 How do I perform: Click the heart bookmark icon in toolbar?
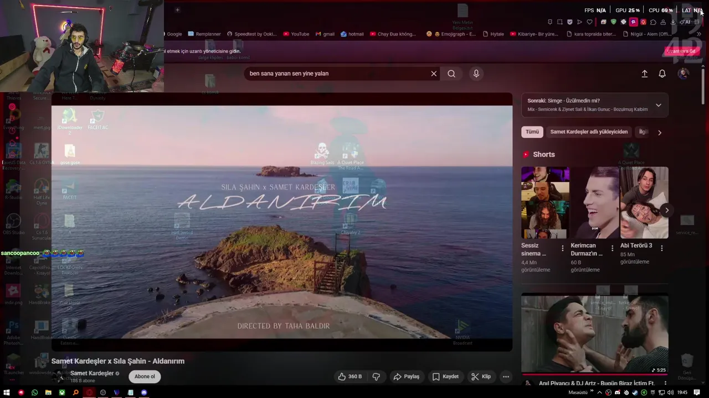coord(589,22)
